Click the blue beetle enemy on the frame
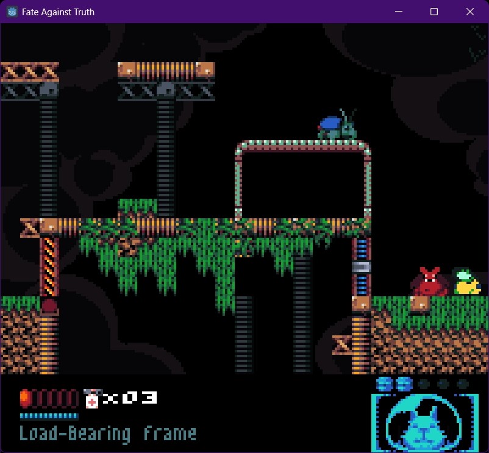This screenshot has width=489, height=453. pyautogui.click(x=337, y=125)
